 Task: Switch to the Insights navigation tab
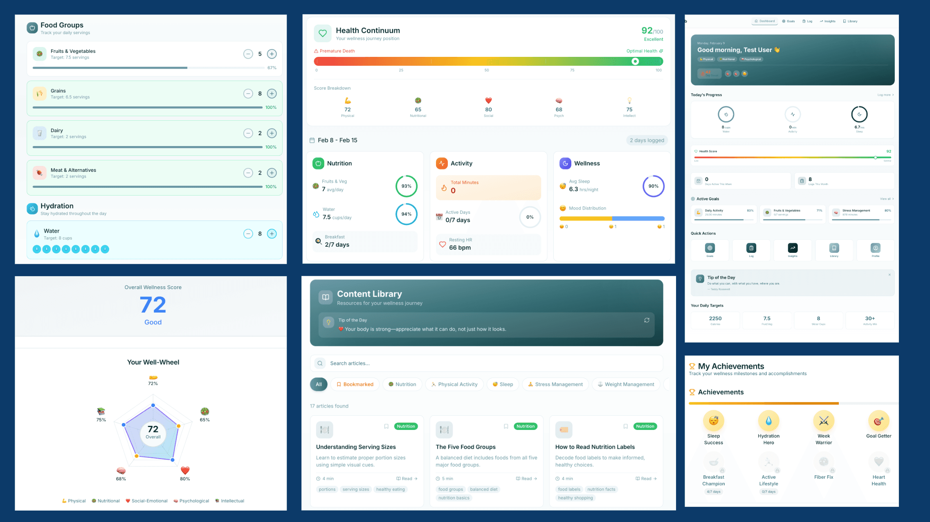coord(828,21)
